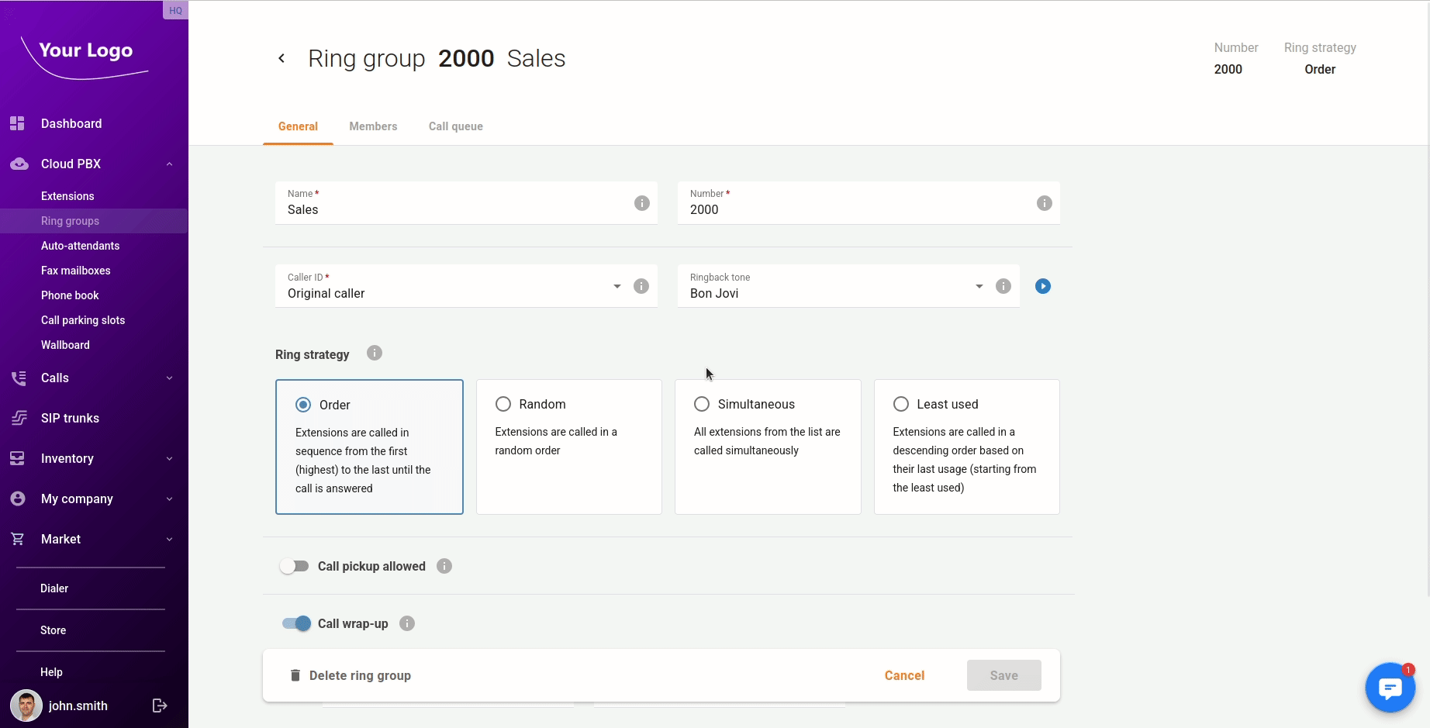
Task: Switch to the Members tab
Action: 373,126
